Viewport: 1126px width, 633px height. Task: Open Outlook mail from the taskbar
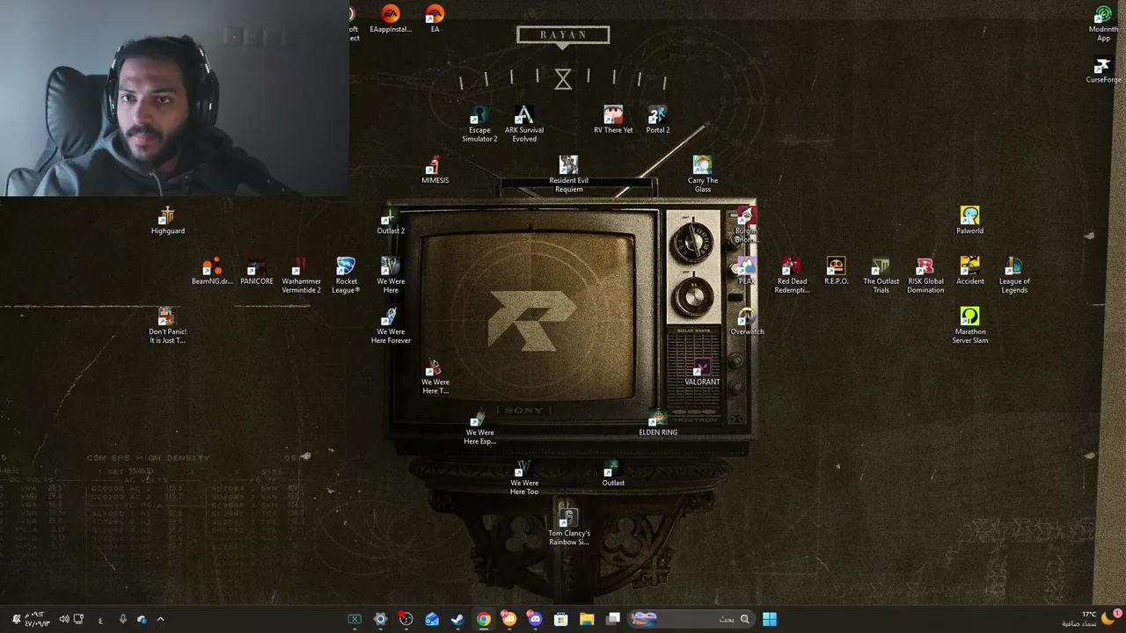click(x=432, y=619)
